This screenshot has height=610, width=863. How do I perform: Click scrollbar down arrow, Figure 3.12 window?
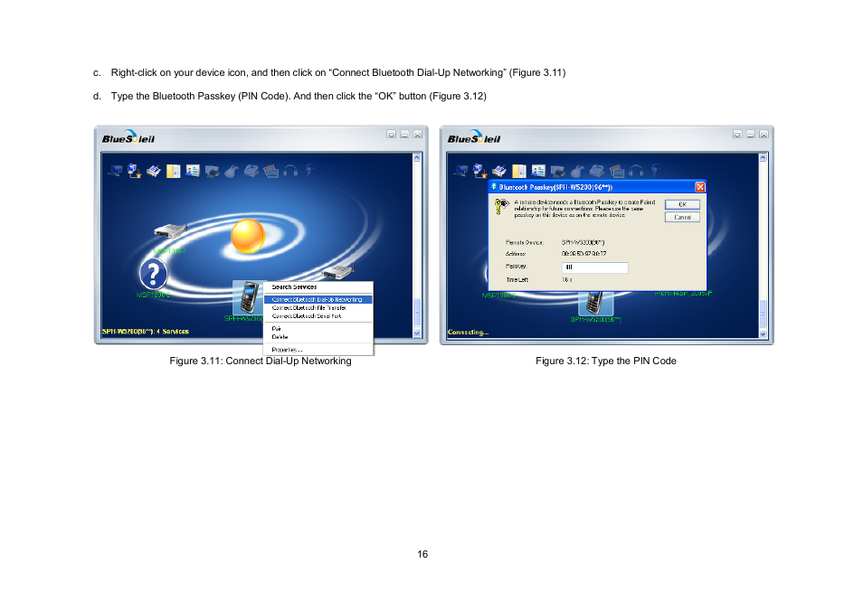[x=763, y=333]
